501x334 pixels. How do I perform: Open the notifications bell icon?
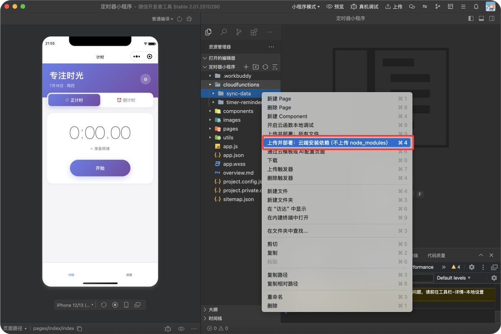476,7
